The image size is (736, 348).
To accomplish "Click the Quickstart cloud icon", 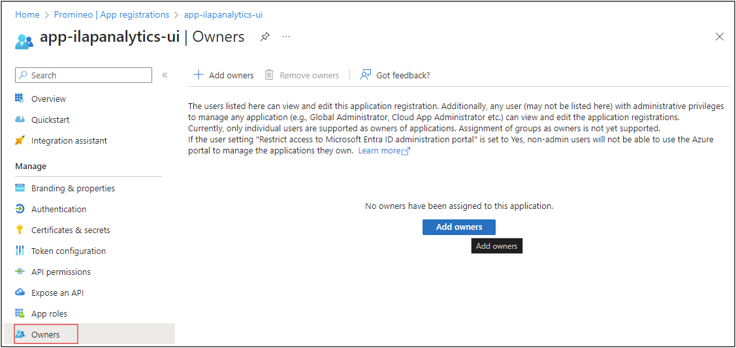I will click(19, 119).
